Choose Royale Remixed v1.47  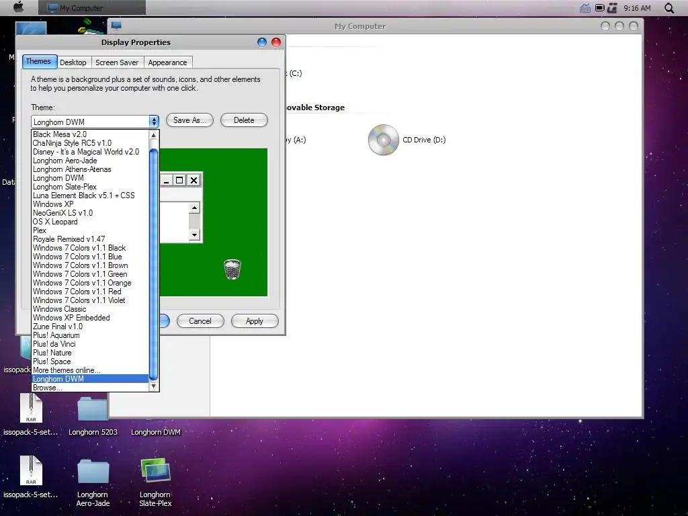tap(91, 239)
